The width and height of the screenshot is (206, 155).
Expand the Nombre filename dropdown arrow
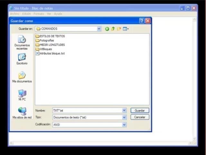124,110
